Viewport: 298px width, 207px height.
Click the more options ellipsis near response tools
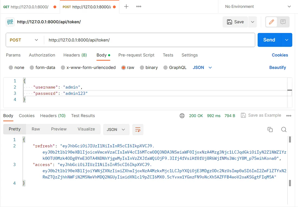click(289, 115)
